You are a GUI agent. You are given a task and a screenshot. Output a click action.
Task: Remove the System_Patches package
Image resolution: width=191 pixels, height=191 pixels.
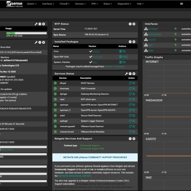point(120,62)
